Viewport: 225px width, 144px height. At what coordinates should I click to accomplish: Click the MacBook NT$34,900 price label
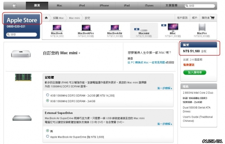[57, 36]
